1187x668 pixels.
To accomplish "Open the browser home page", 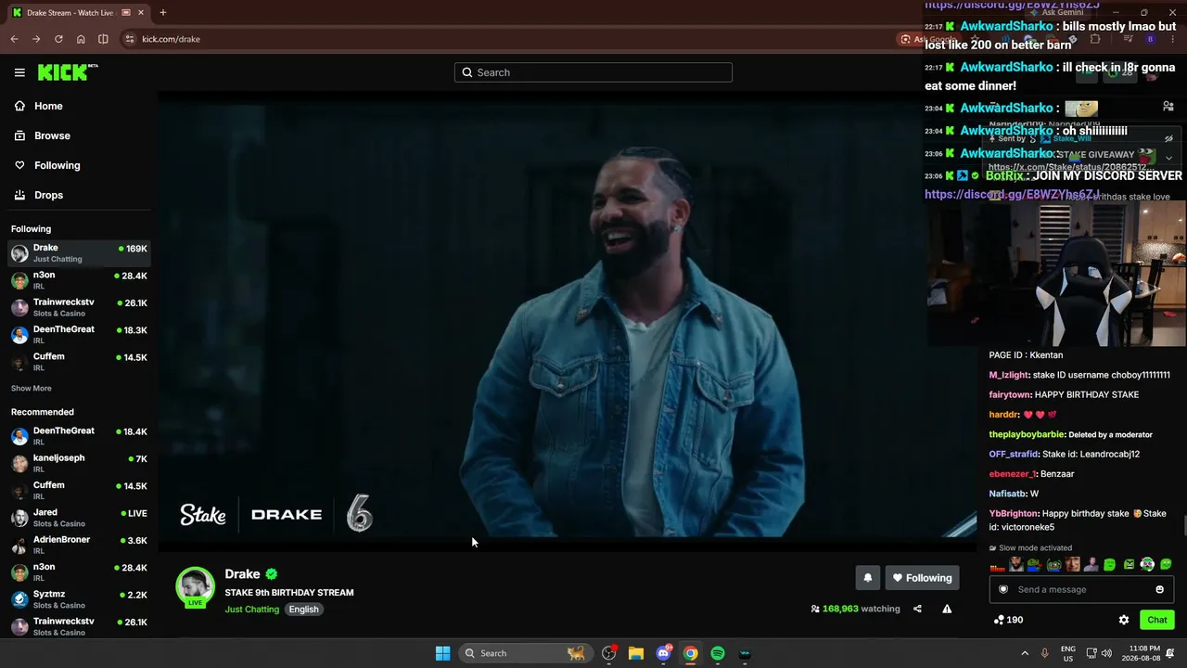I will [x=81, y=39].
